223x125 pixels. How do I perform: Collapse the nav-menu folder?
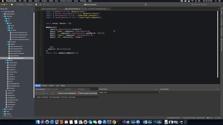click(7, 30)
